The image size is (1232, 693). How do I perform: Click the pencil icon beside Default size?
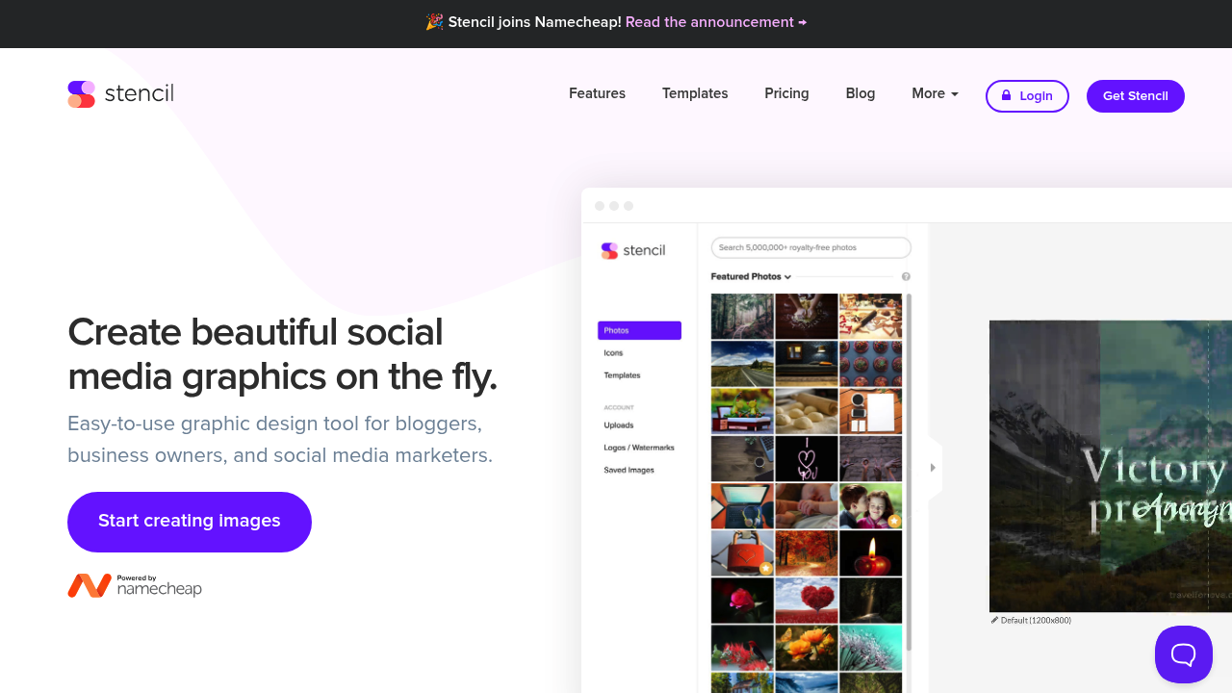[994, 620]
